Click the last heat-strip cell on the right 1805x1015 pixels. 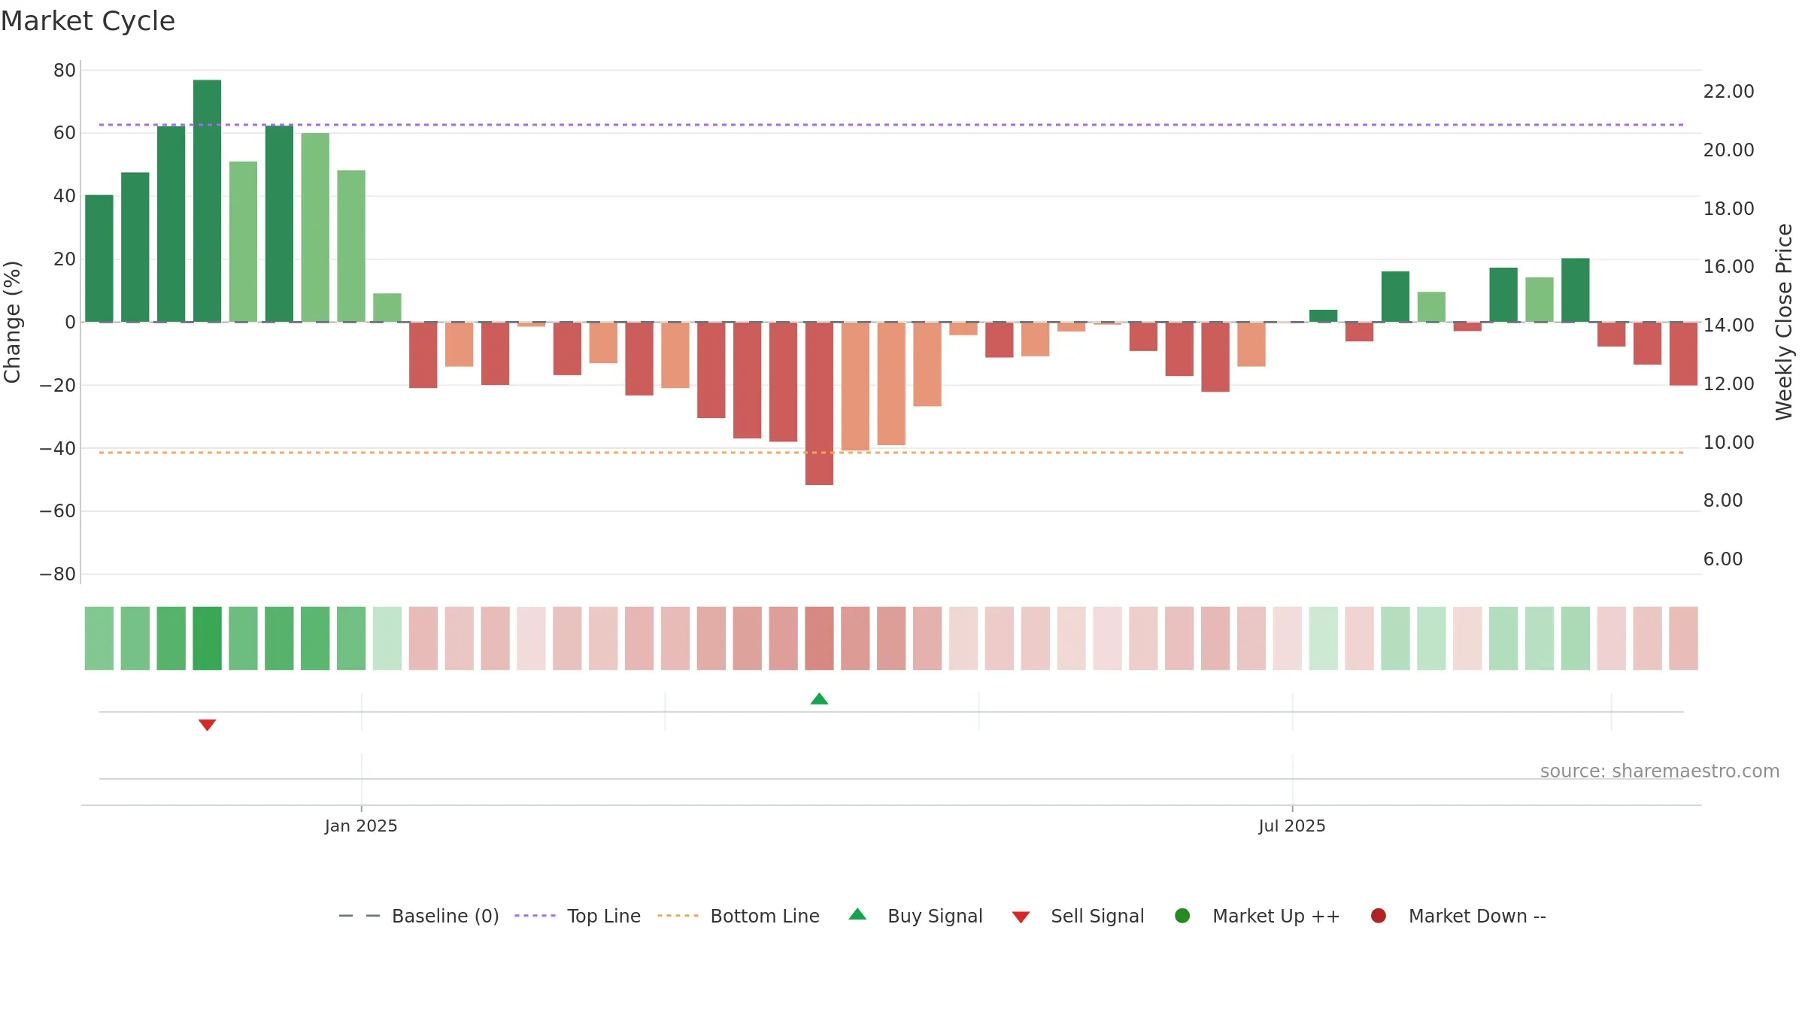[x=1683, y=638]
